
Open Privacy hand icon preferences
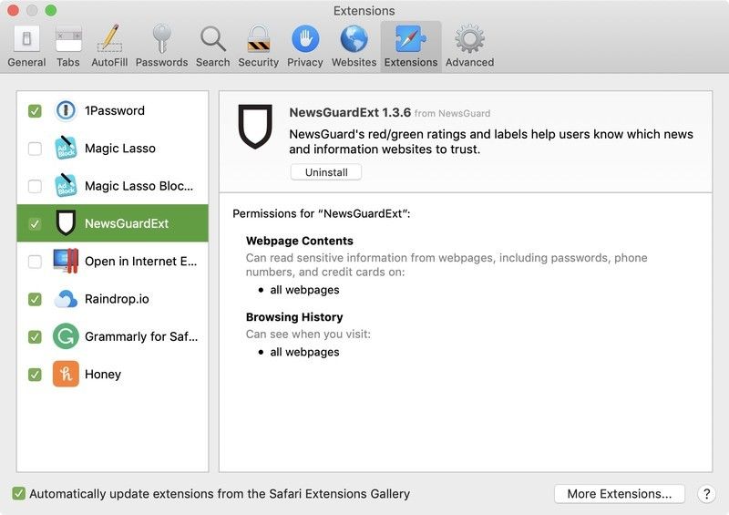point(304,46)
